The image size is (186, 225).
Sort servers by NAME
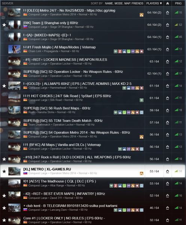tap(109, 3)
